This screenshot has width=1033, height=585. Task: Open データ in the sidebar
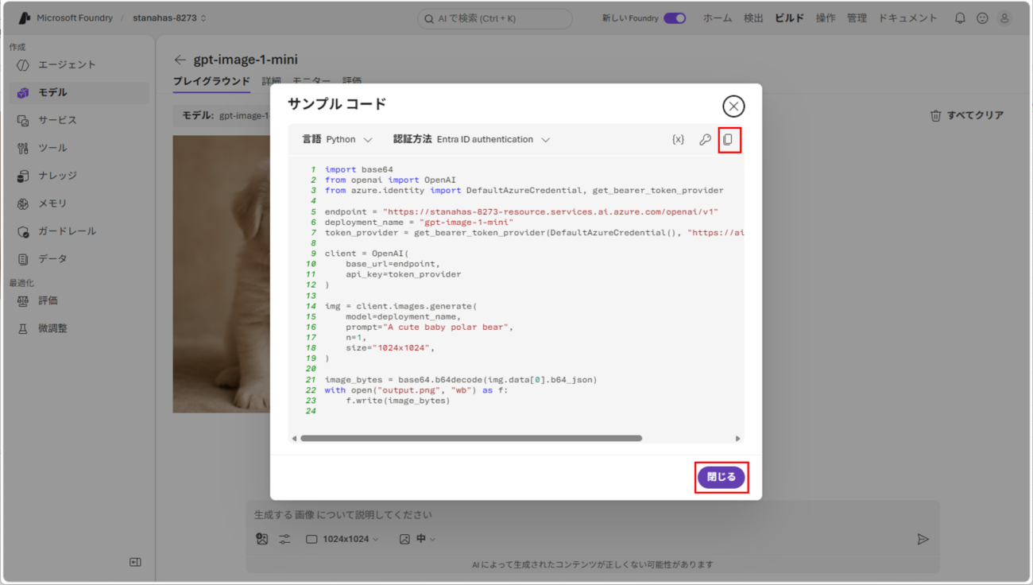coord(79,259)
